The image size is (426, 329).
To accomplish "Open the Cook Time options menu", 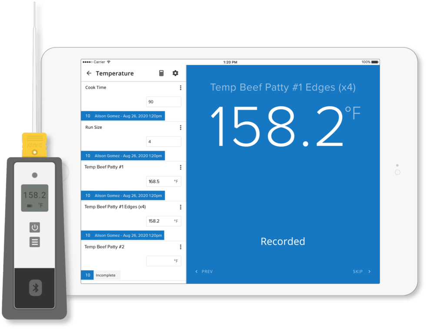I will pos(180,87).
